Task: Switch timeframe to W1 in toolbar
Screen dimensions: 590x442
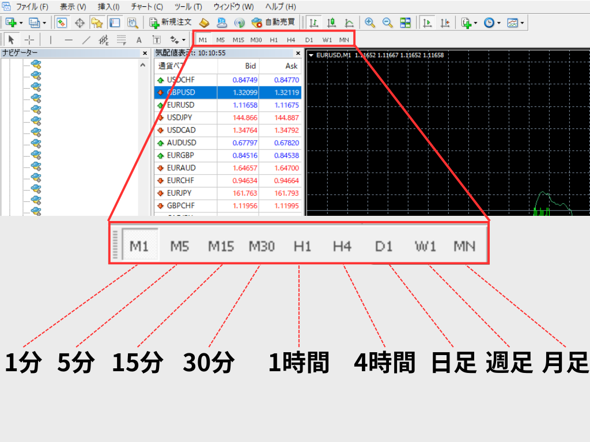Action: [327, 40]
